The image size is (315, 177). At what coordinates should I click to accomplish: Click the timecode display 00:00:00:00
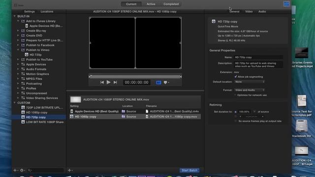[137, 82]
